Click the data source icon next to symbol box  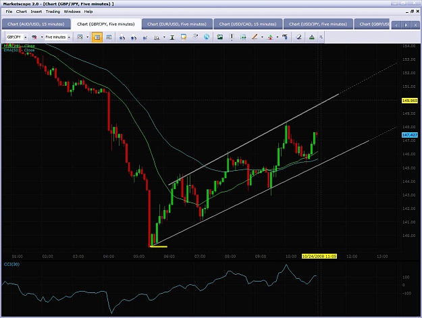34,37
